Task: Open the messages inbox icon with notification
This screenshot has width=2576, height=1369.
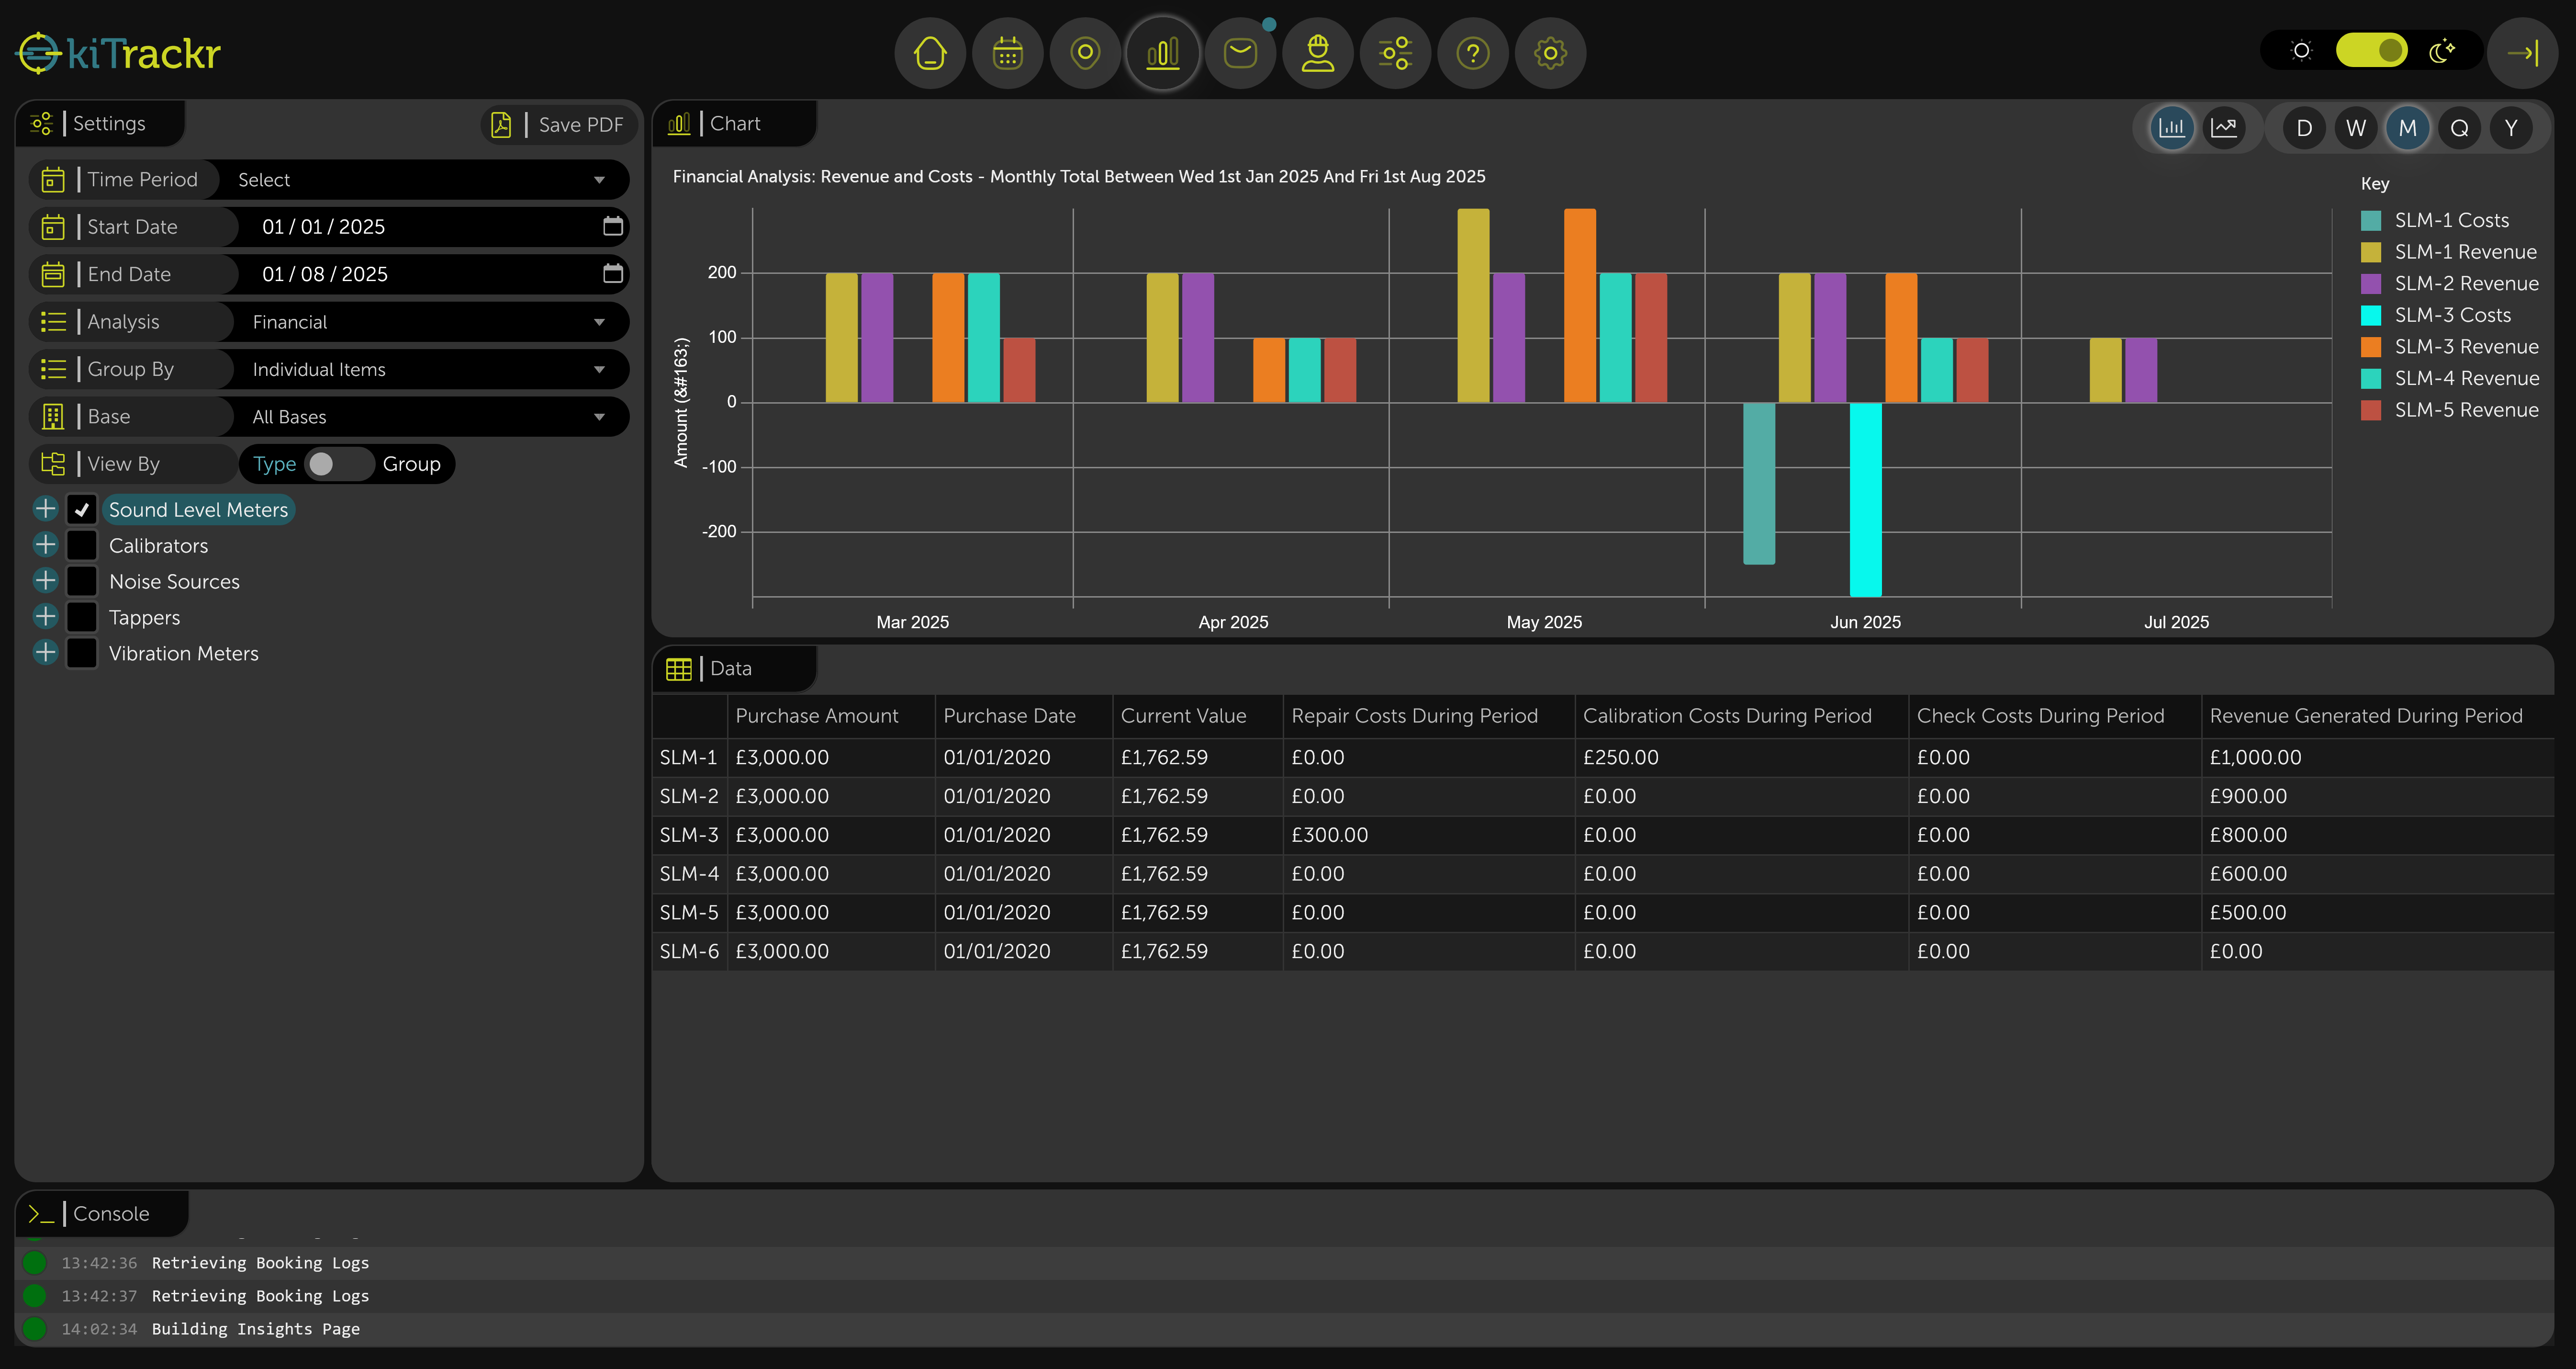Action: 1240,52
